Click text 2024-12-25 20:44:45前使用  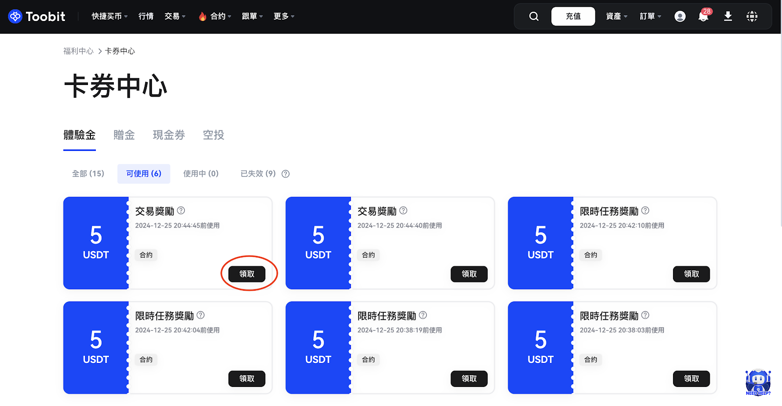tap(177, 226)
